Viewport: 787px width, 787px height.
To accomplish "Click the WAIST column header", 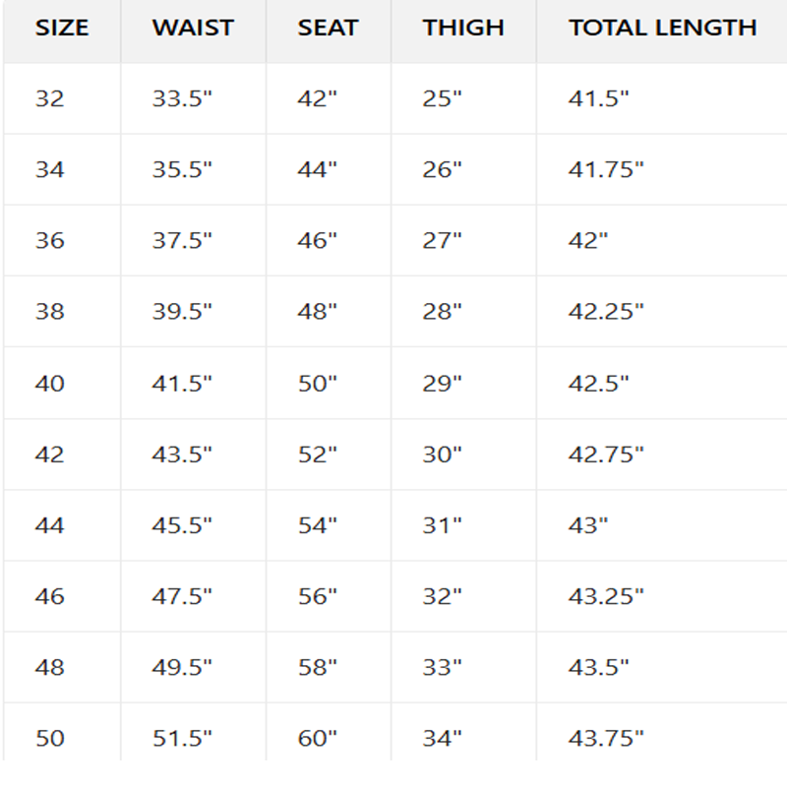I will tap(193, 28).
